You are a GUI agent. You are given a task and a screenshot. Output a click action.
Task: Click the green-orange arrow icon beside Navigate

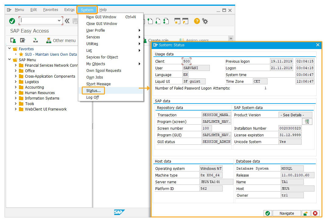(x=306, y=213)
